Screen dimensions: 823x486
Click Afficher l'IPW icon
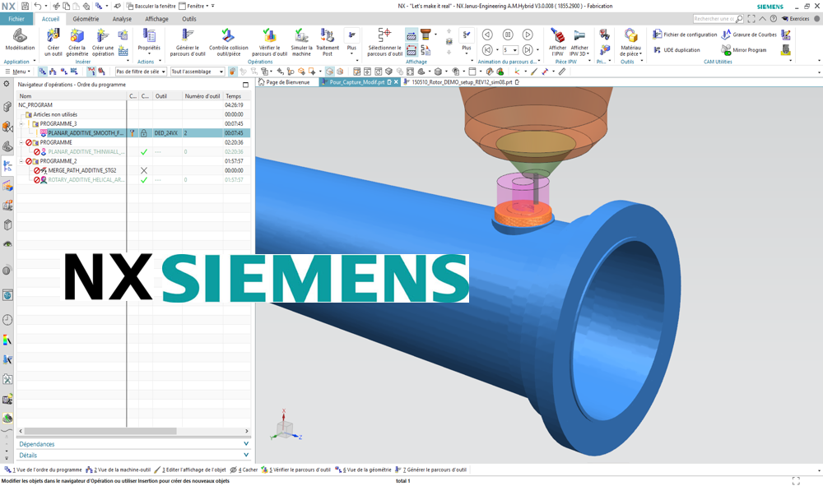click(557, 42)
